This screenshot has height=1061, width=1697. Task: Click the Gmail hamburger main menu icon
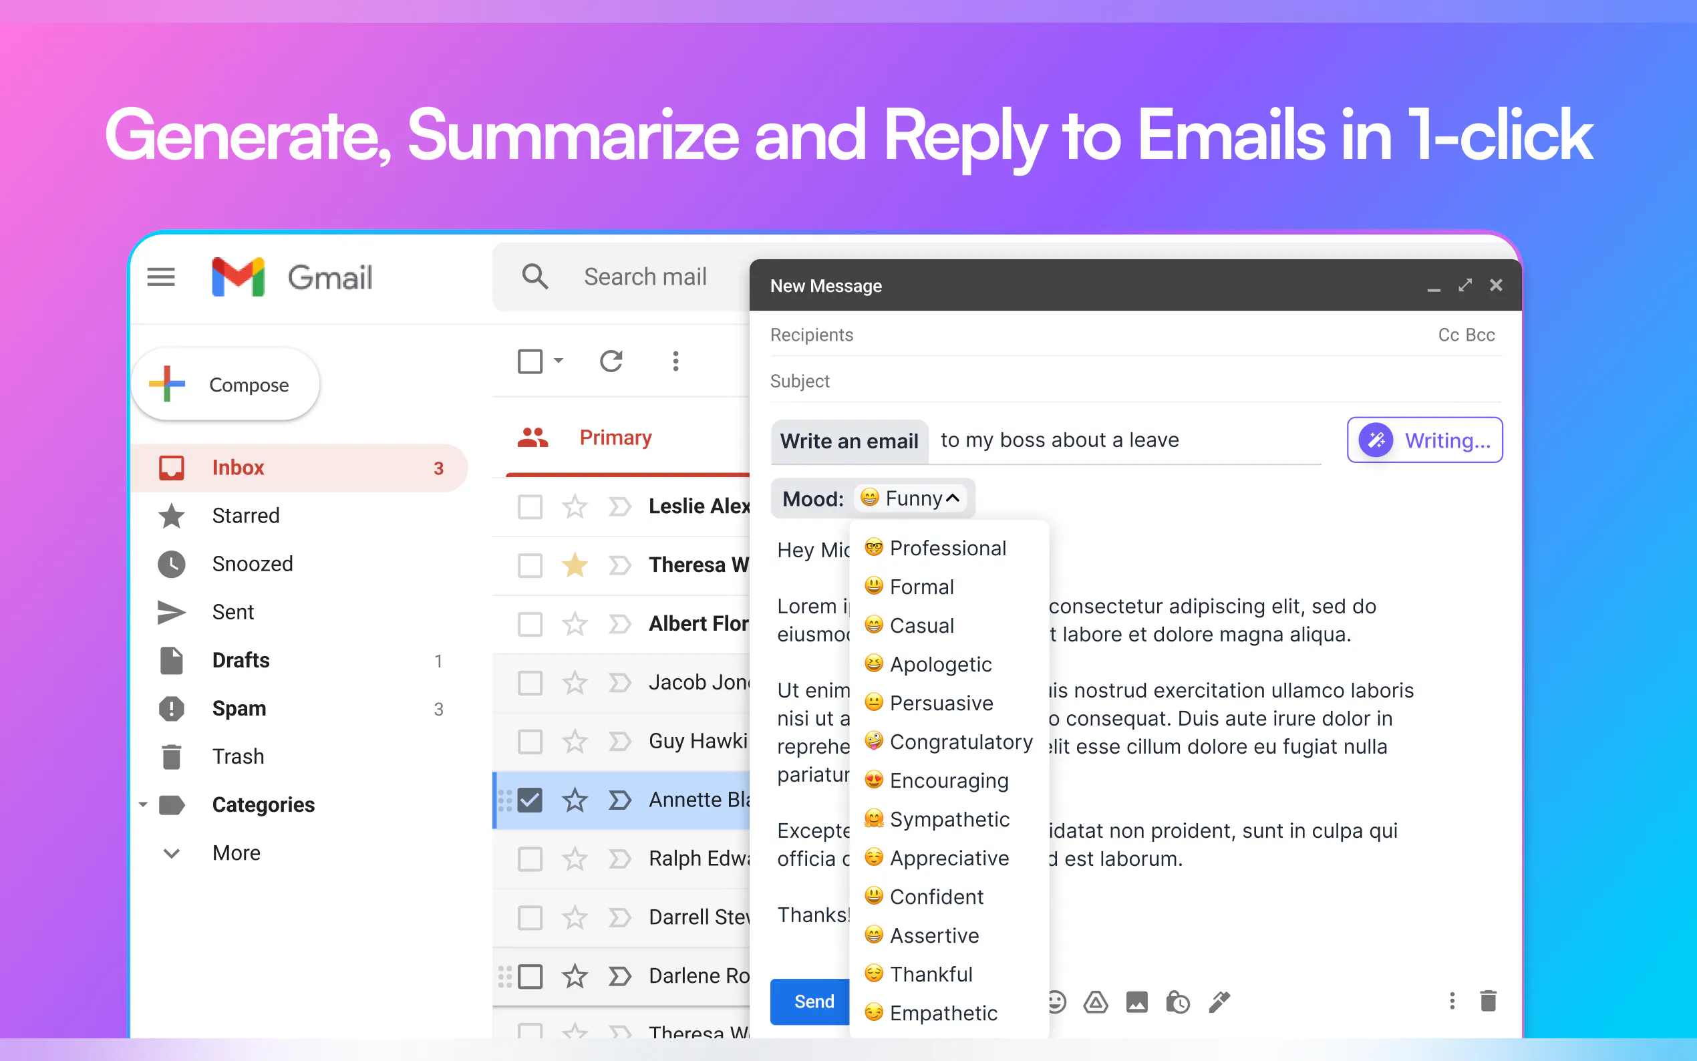[x=160, y=277]
